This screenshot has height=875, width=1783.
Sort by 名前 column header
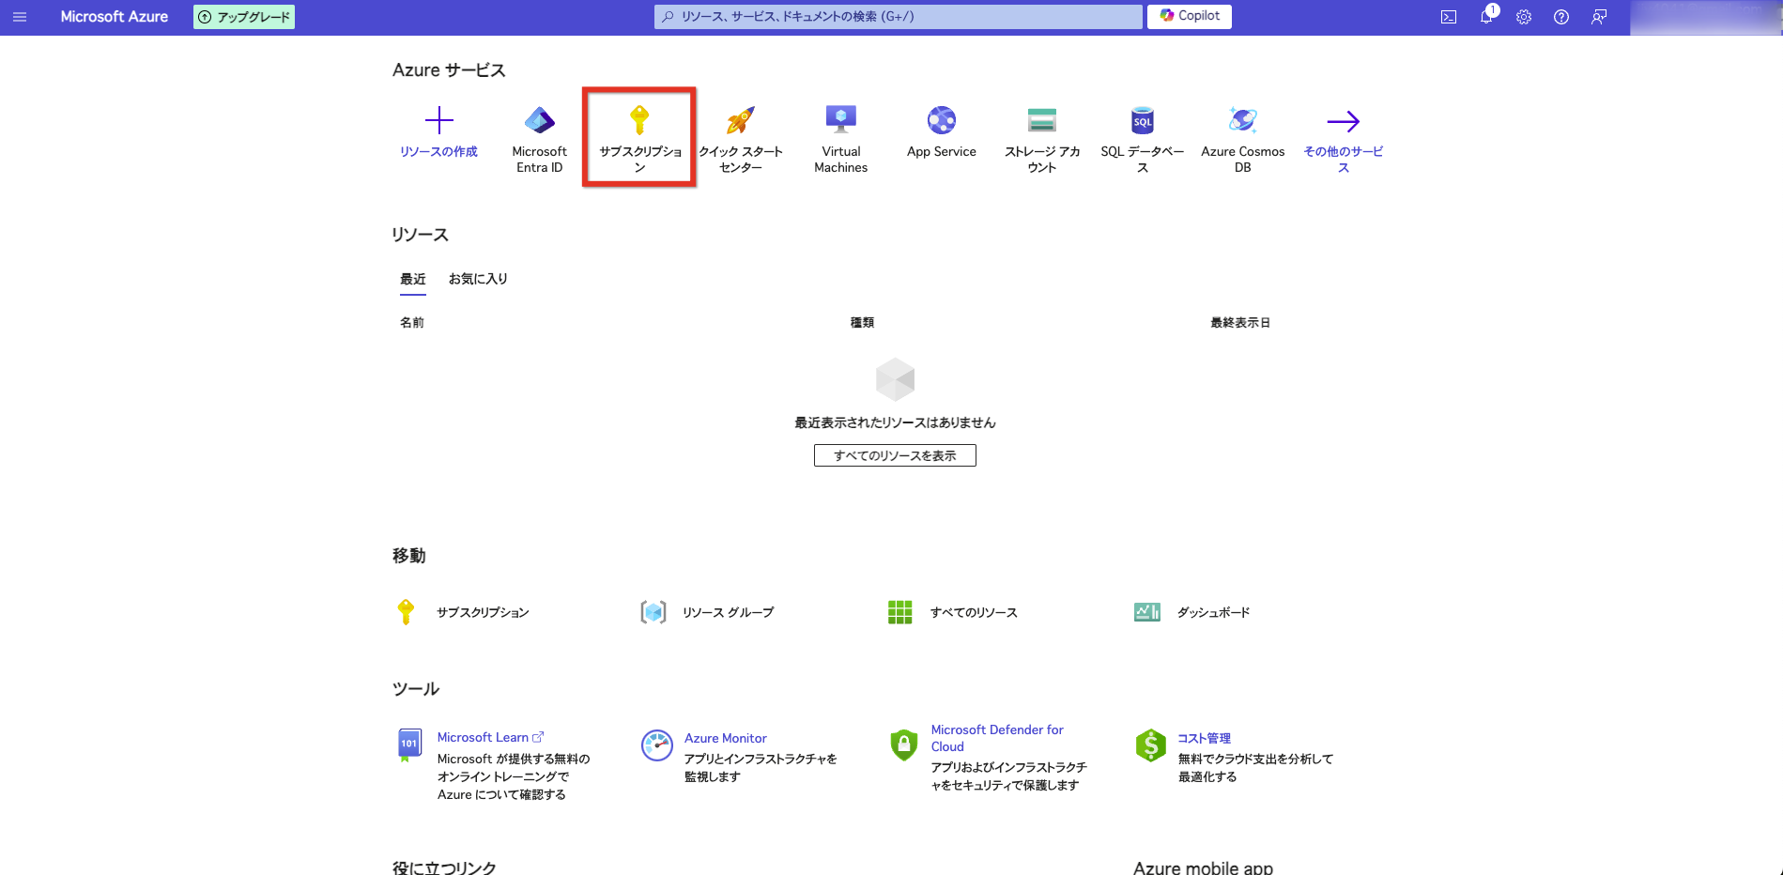[x=412, y=322]
